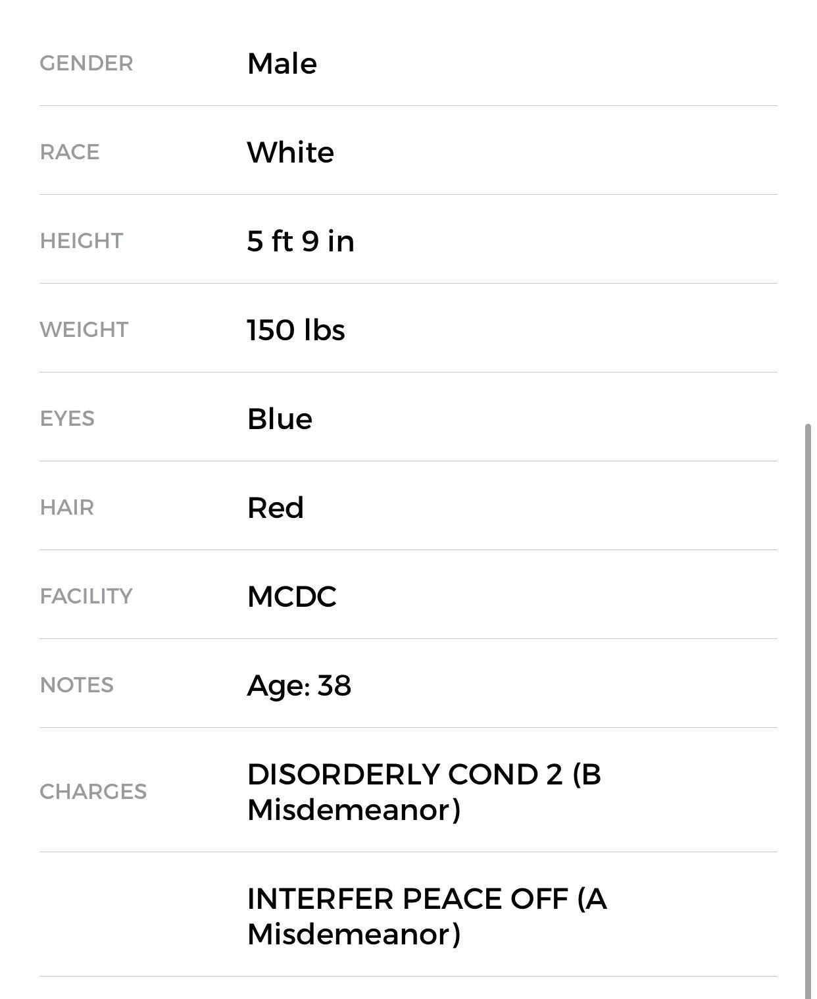The image size is (817, 999).
Task: Select the '150 lbs' weight value
Action: coord(296,330)
